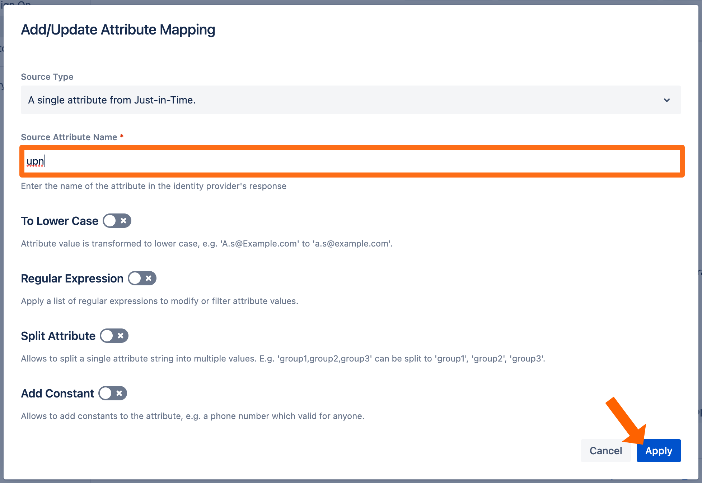Screen dimensions: 702x483
Task: Click the identity provider's response hint text
Action: point(154,186)
